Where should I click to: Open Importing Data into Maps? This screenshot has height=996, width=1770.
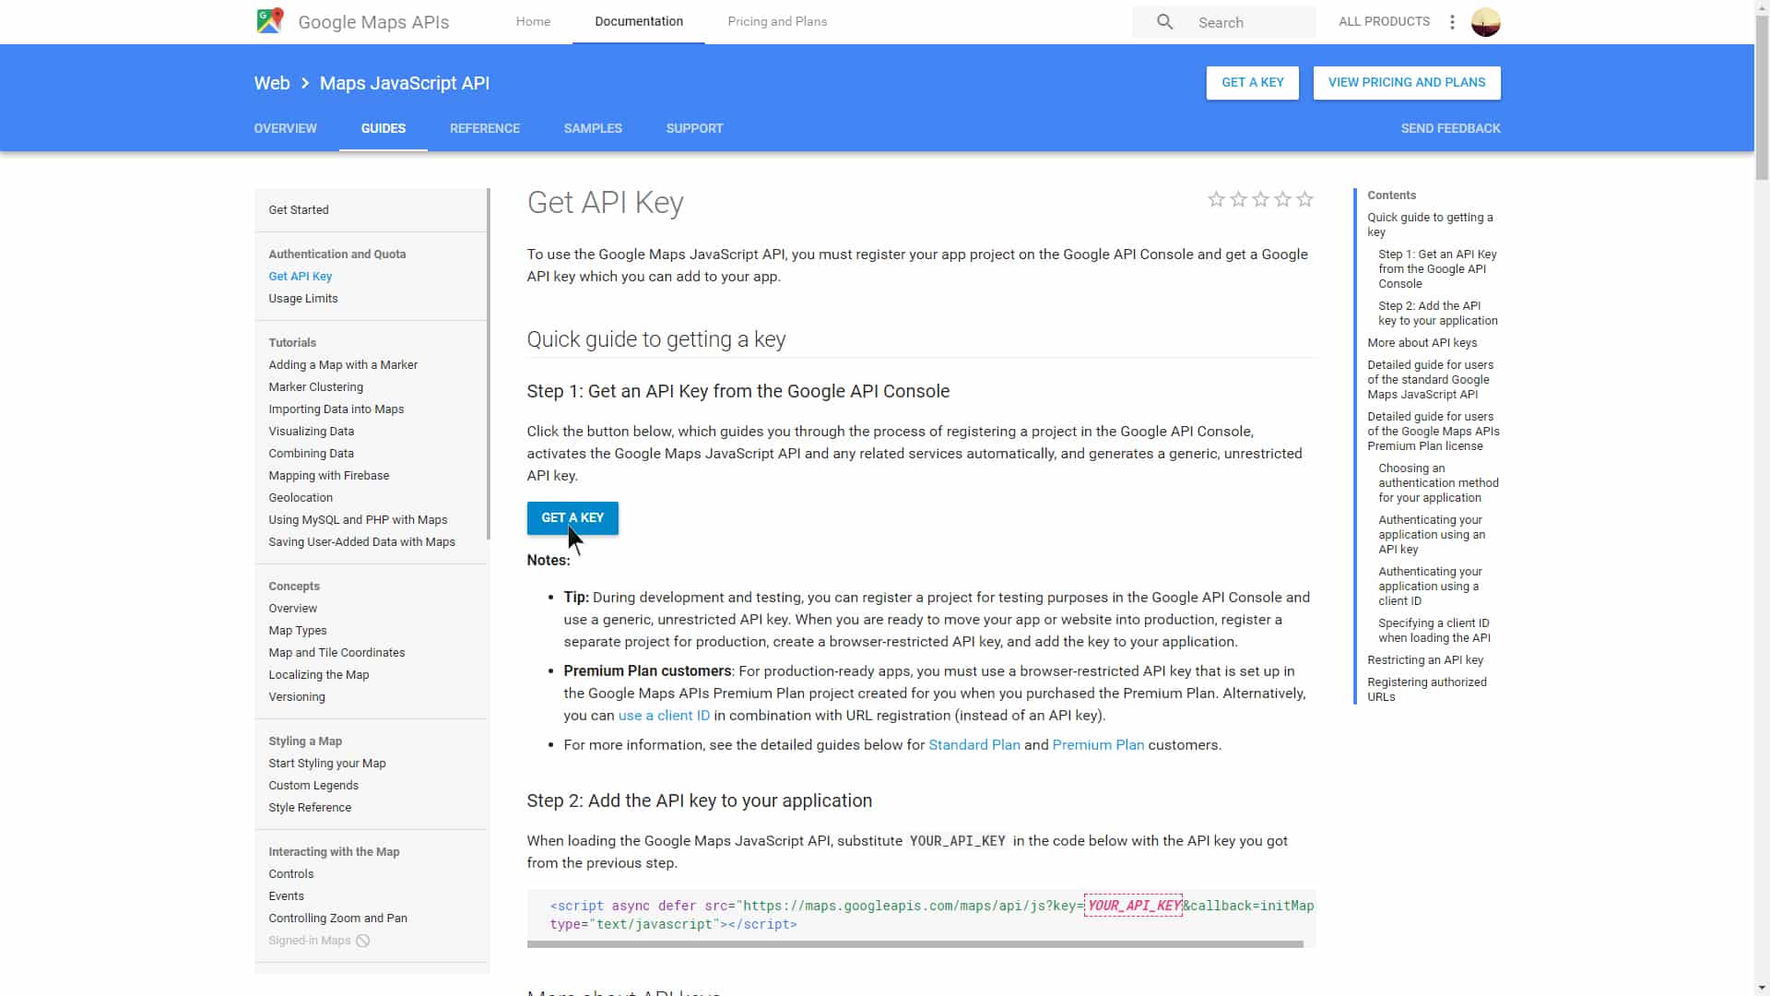[x=336, y=409]
